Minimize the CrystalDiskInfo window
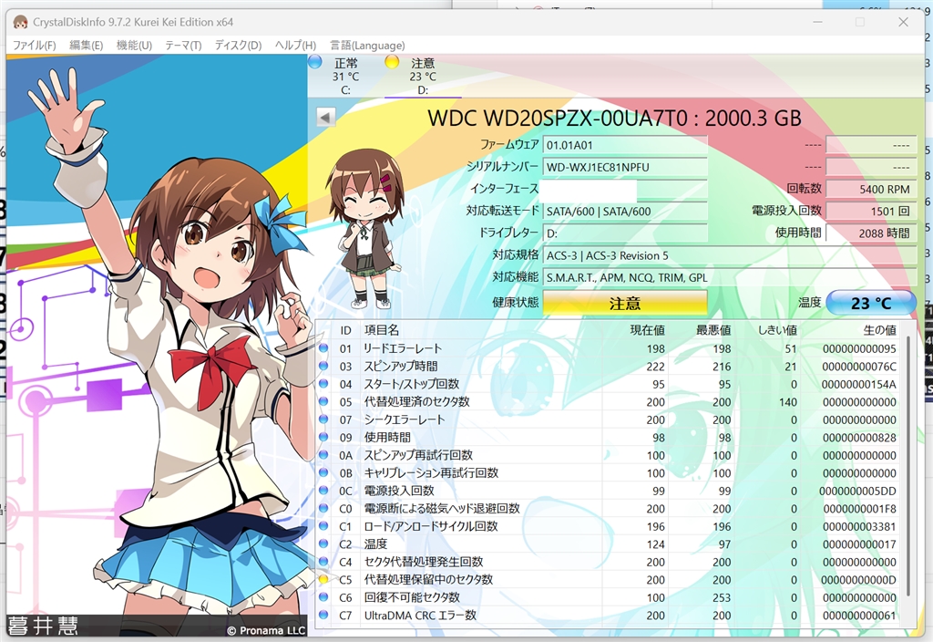The image size is (933, 642). [x=817, y=22]
